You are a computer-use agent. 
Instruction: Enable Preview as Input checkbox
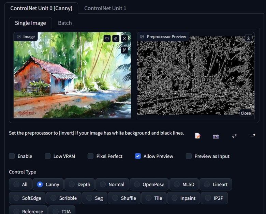(189, 156)
